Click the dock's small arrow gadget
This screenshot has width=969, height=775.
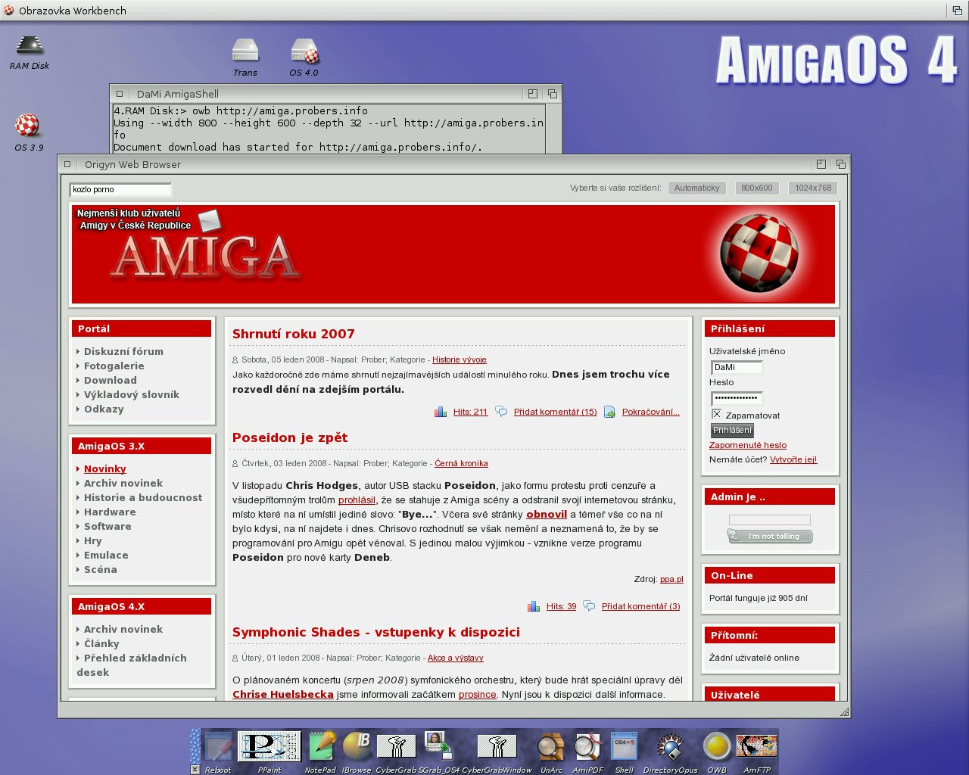point(195,769)
